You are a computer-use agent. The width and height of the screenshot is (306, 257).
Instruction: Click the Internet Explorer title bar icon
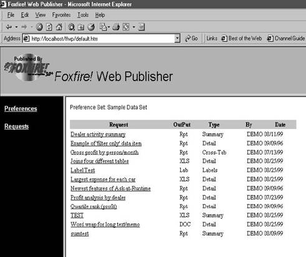tap(3, 4)
